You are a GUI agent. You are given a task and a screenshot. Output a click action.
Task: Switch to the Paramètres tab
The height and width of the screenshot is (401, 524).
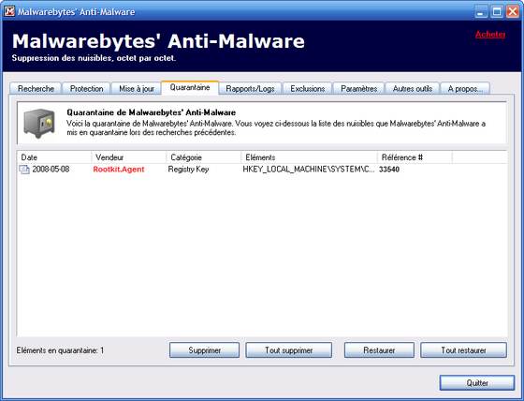(x=359, y=89)
